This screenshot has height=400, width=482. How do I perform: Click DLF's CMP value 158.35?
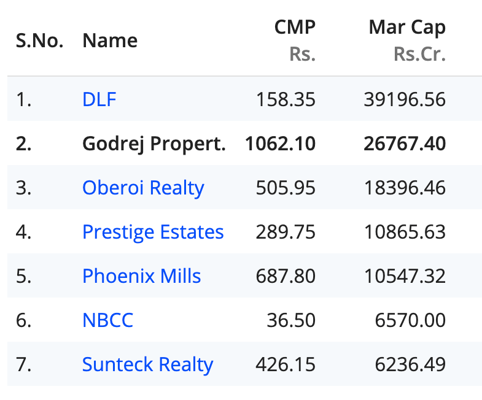click(285, 99)
